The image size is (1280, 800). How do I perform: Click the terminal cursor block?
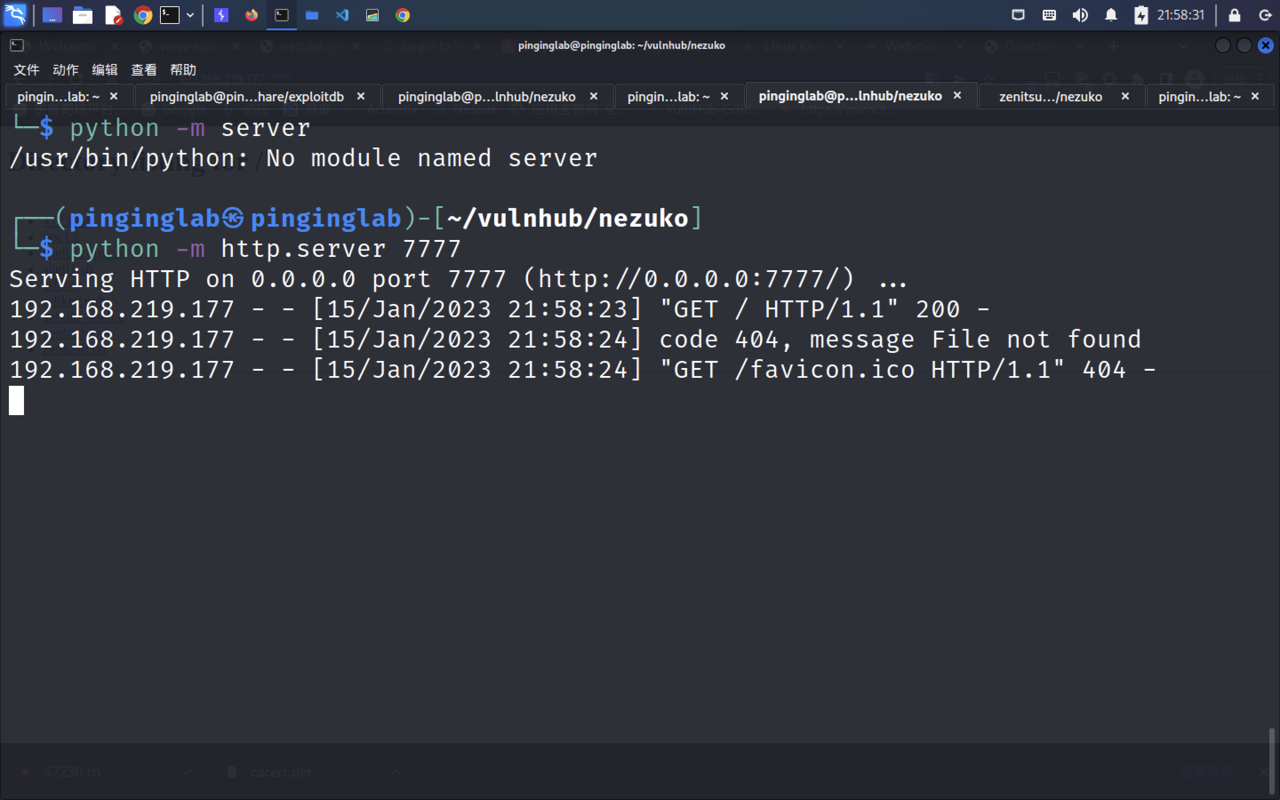(x=16, y=400)
